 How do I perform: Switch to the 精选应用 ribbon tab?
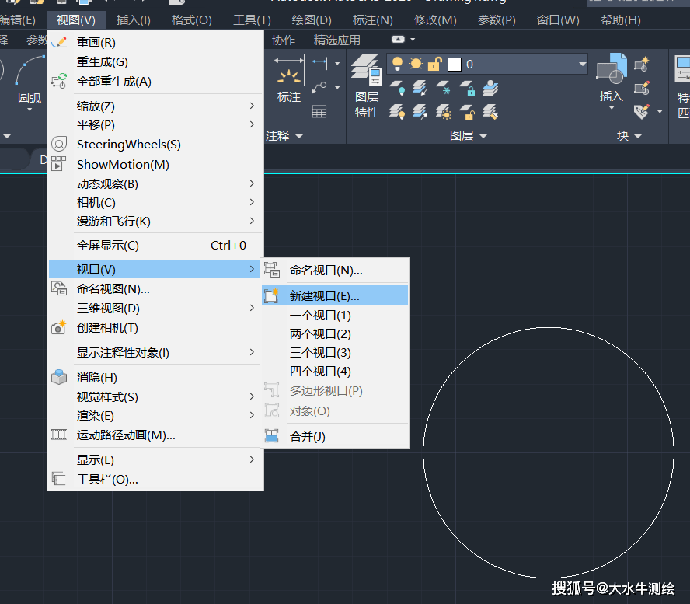(x=337, y=40)
